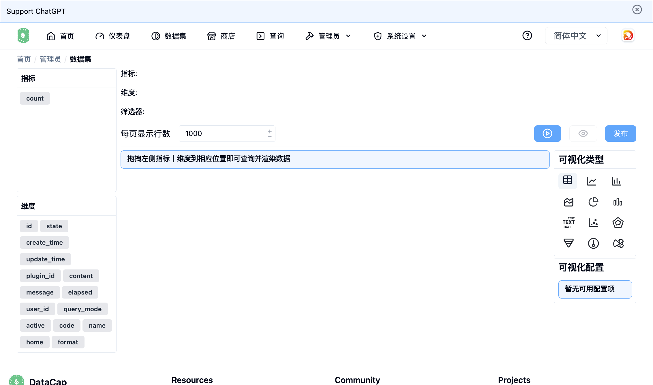Select the format dimension tag
The image size is (653, 385).
coord(68,342)
